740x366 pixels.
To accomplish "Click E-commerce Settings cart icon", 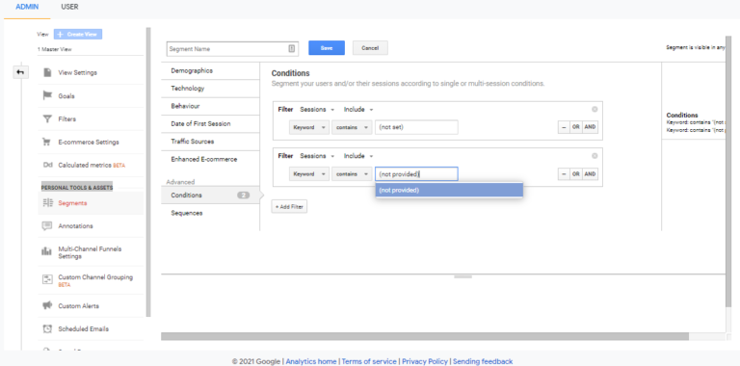I will click(47, 142).
